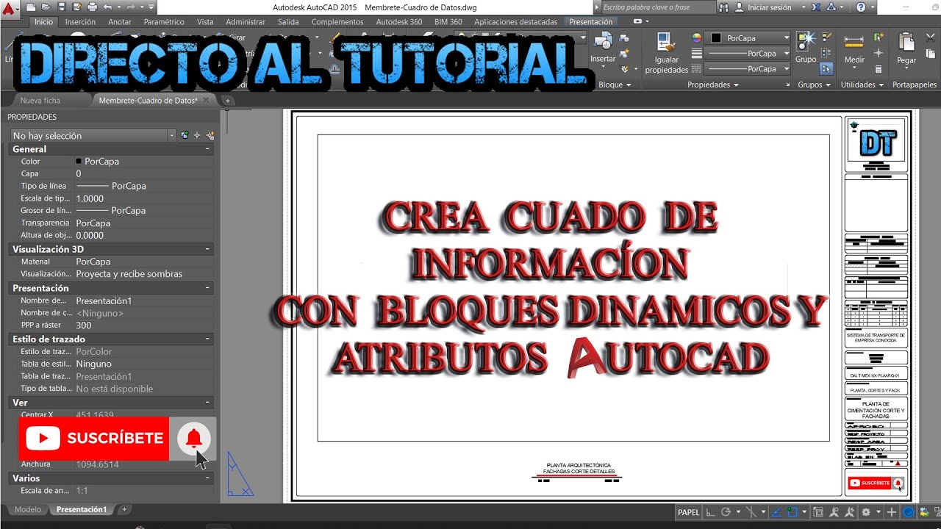The width and height of the screenshot is (941, 529).
Task: Click the help question mark icon
Action: pyautogui.click(x=861, y=7)
